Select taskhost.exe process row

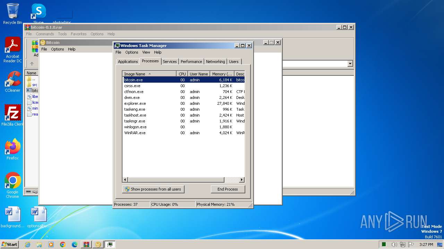point(184,115)
